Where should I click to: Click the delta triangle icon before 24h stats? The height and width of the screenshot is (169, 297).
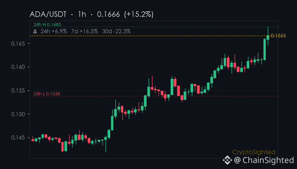tap(35, 31)
